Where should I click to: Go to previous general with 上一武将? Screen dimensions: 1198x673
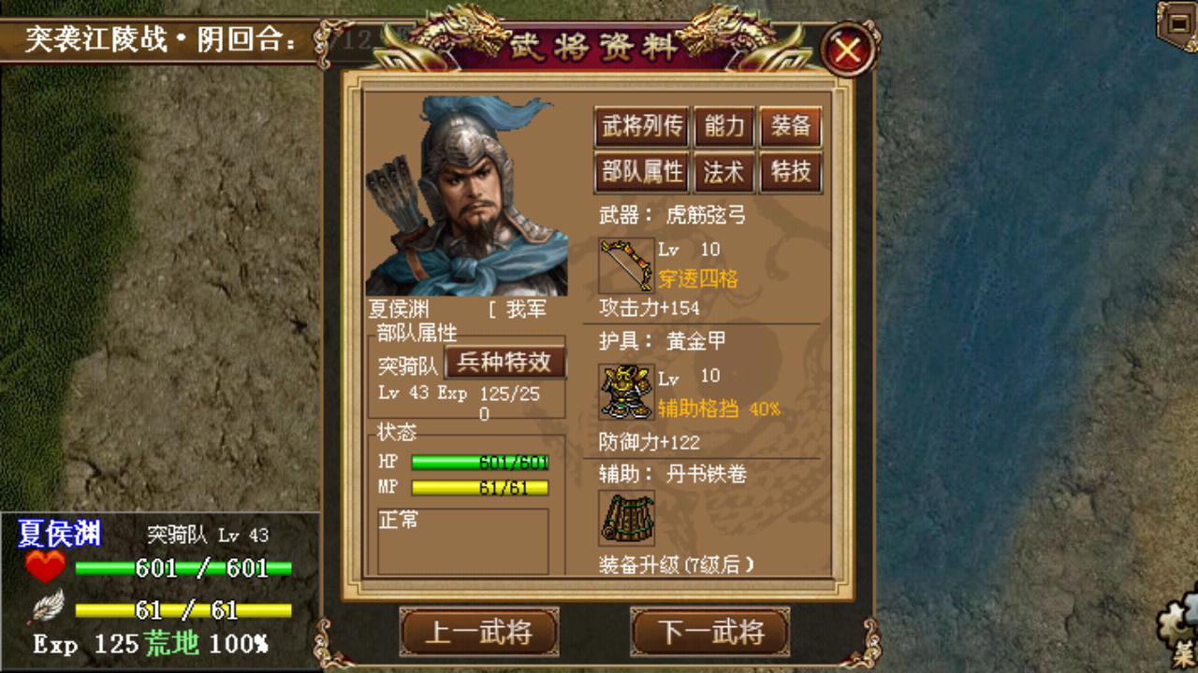click(479, 632)
